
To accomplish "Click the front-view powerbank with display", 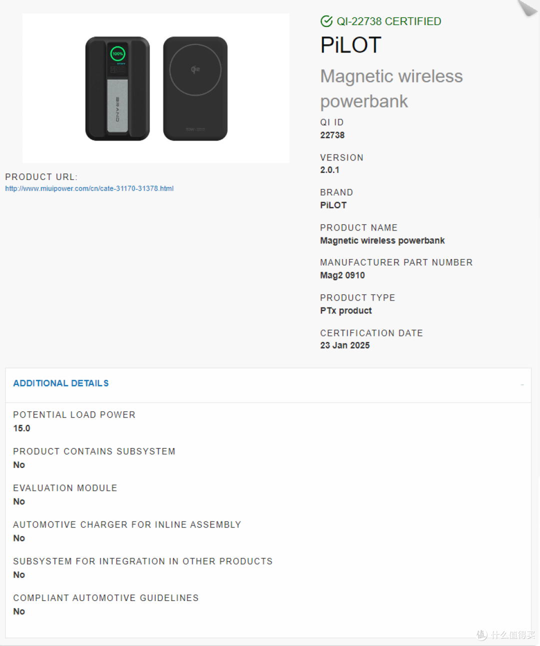I will (117, 88).
